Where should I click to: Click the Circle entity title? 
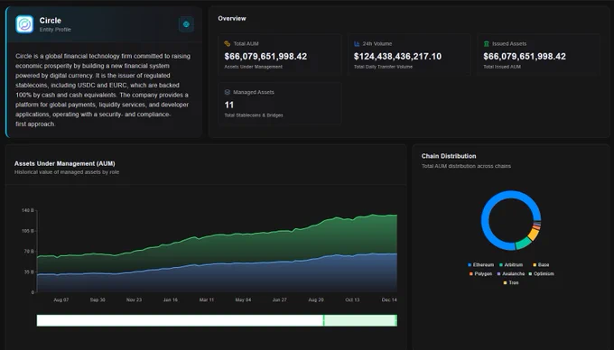pyautogui.click(x=51, y=21)
